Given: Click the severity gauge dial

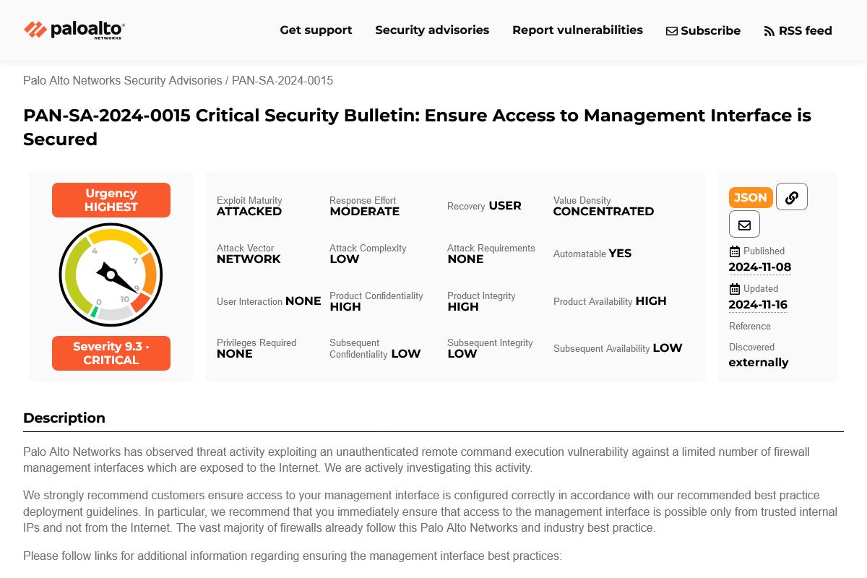Looking at the screenshot, I should pyautogui.click(x=111, y=275).
